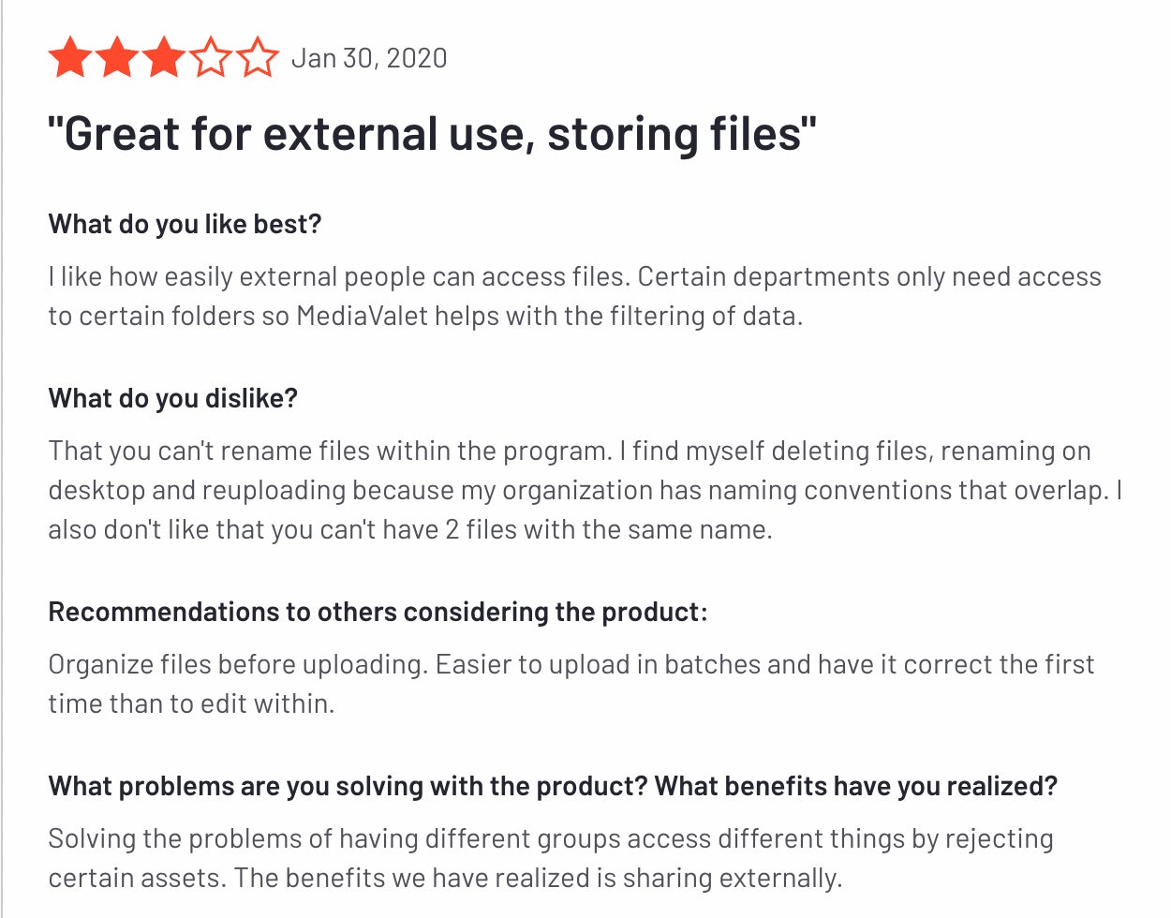
Task: Open the review title "Great for external use"
Action: click(x=433, y=133)
